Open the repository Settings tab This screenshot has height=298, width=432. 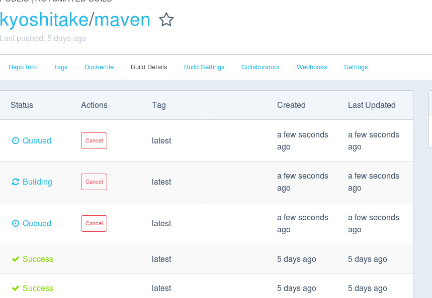coord(356,67)
